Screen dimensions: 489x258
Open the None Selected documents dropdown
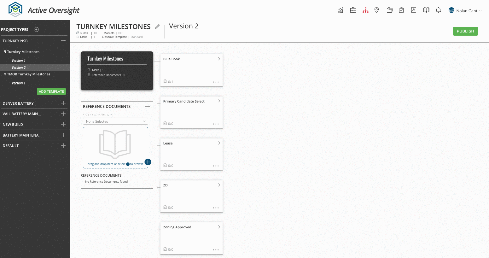(115, 121)
